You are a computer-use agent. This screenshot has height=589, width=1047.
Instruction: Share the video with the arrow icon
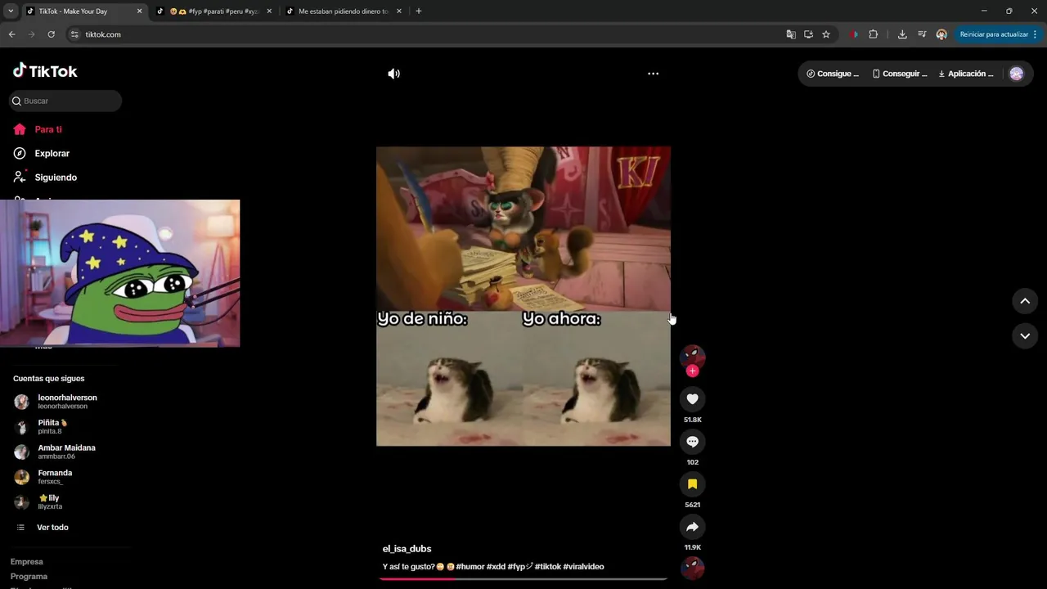(693, 527)
